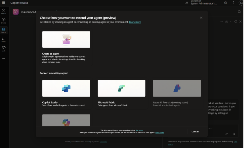
Task: Click the Azure AI Foundry card image
Action: [177, 88]
